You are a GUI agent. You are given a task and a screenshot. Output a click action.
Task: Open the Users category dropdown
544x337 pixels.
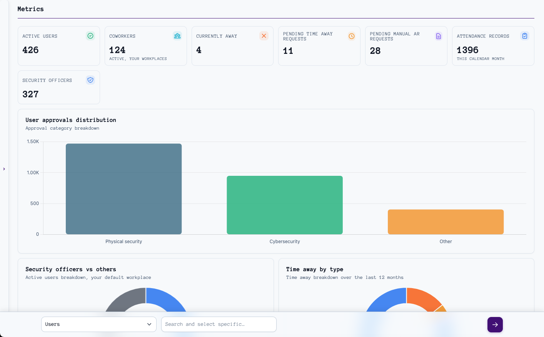(98, 324)
